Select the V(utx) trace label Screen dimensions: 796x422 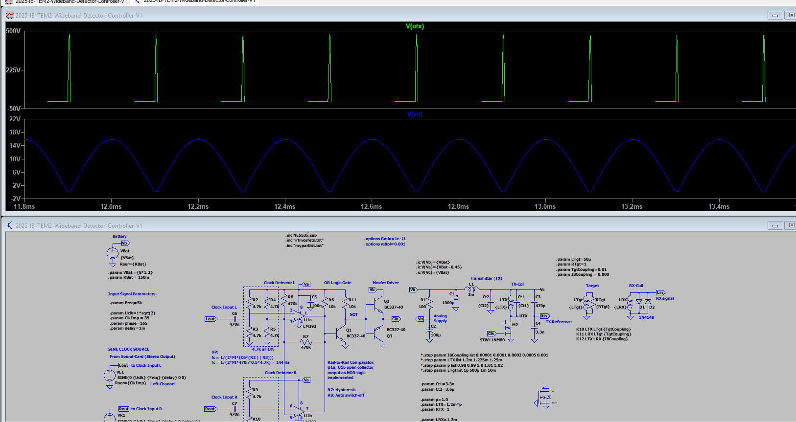pos(415,26)
